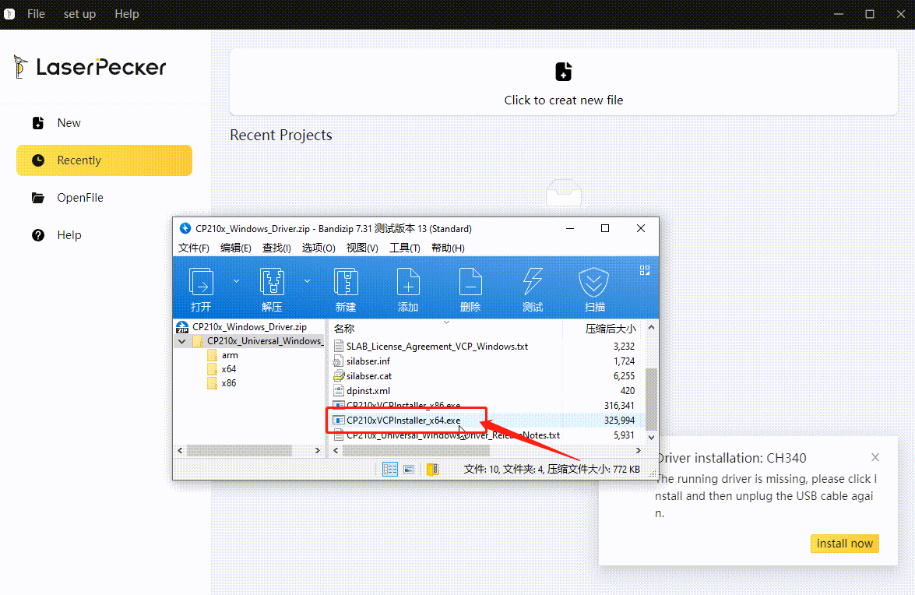Image resolution: width=915 pixels, height=595 pixels.
Task: Select CP210x_Windows_Driver.zip root in tree
Action: 249,326
